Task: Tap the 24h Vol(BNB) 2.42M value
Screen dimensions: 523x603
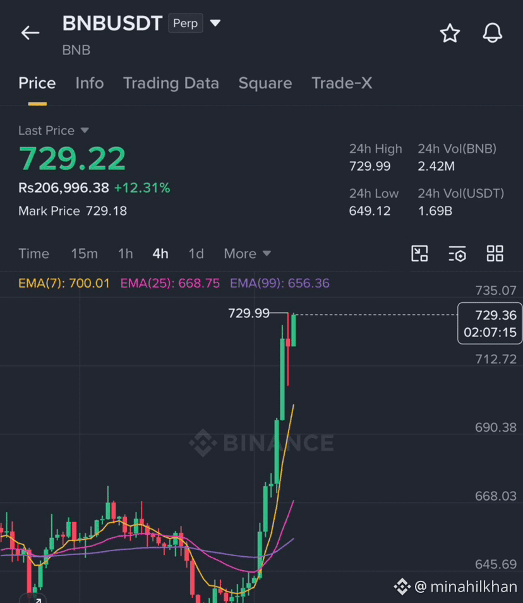Action: (x=436, y=166)
